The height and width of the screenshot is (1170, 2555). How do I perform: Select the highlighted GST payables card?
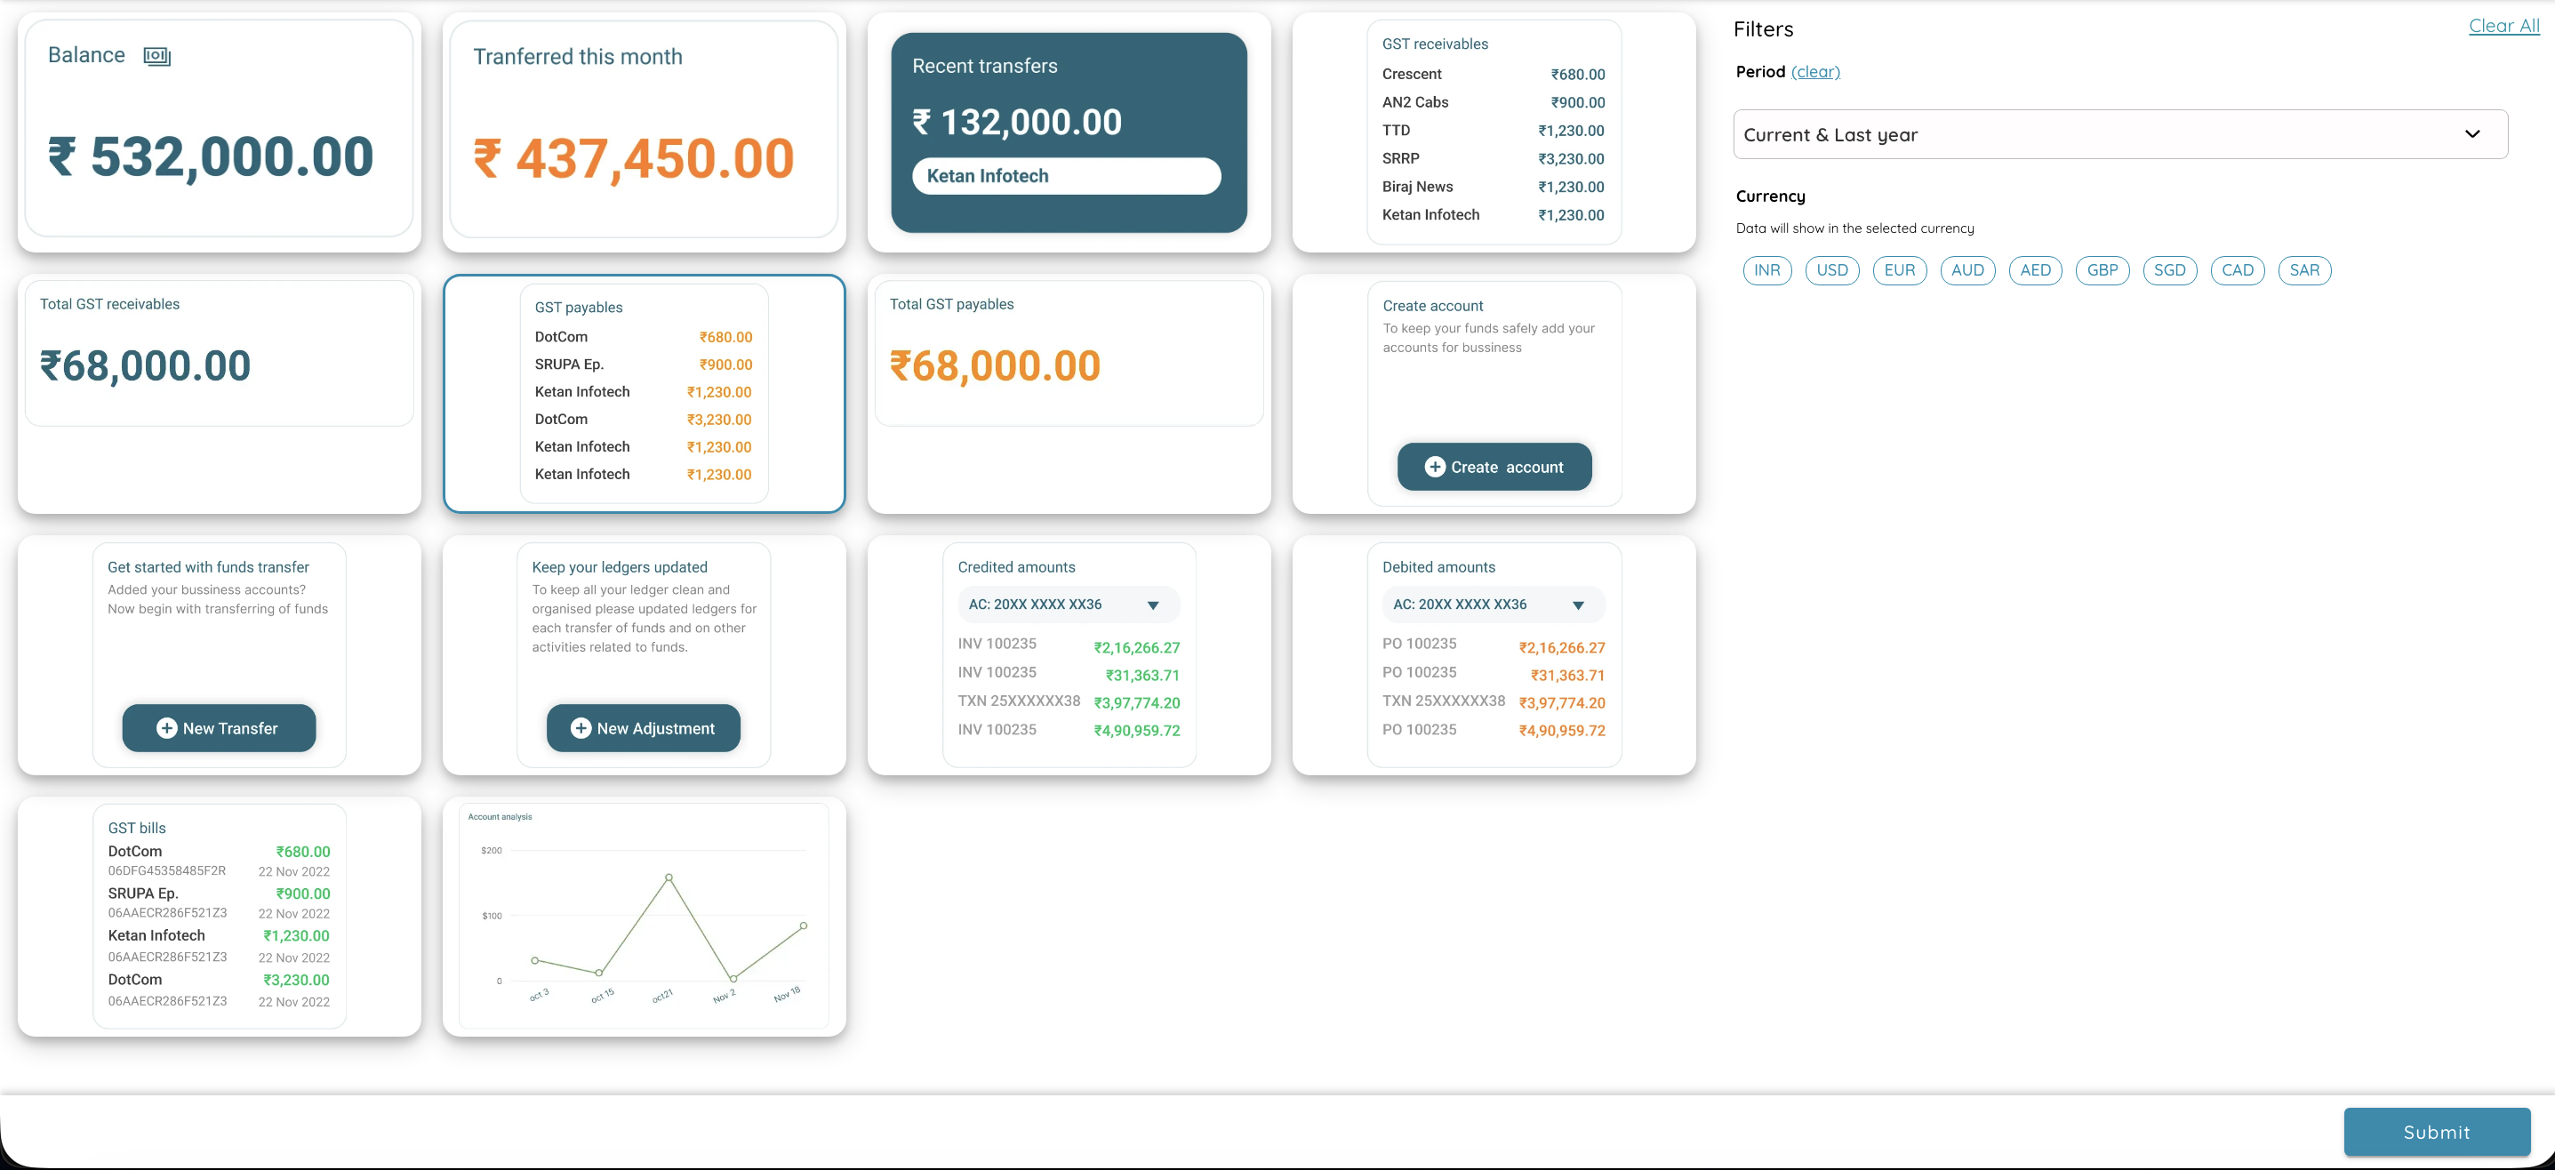tap(644, 395)
